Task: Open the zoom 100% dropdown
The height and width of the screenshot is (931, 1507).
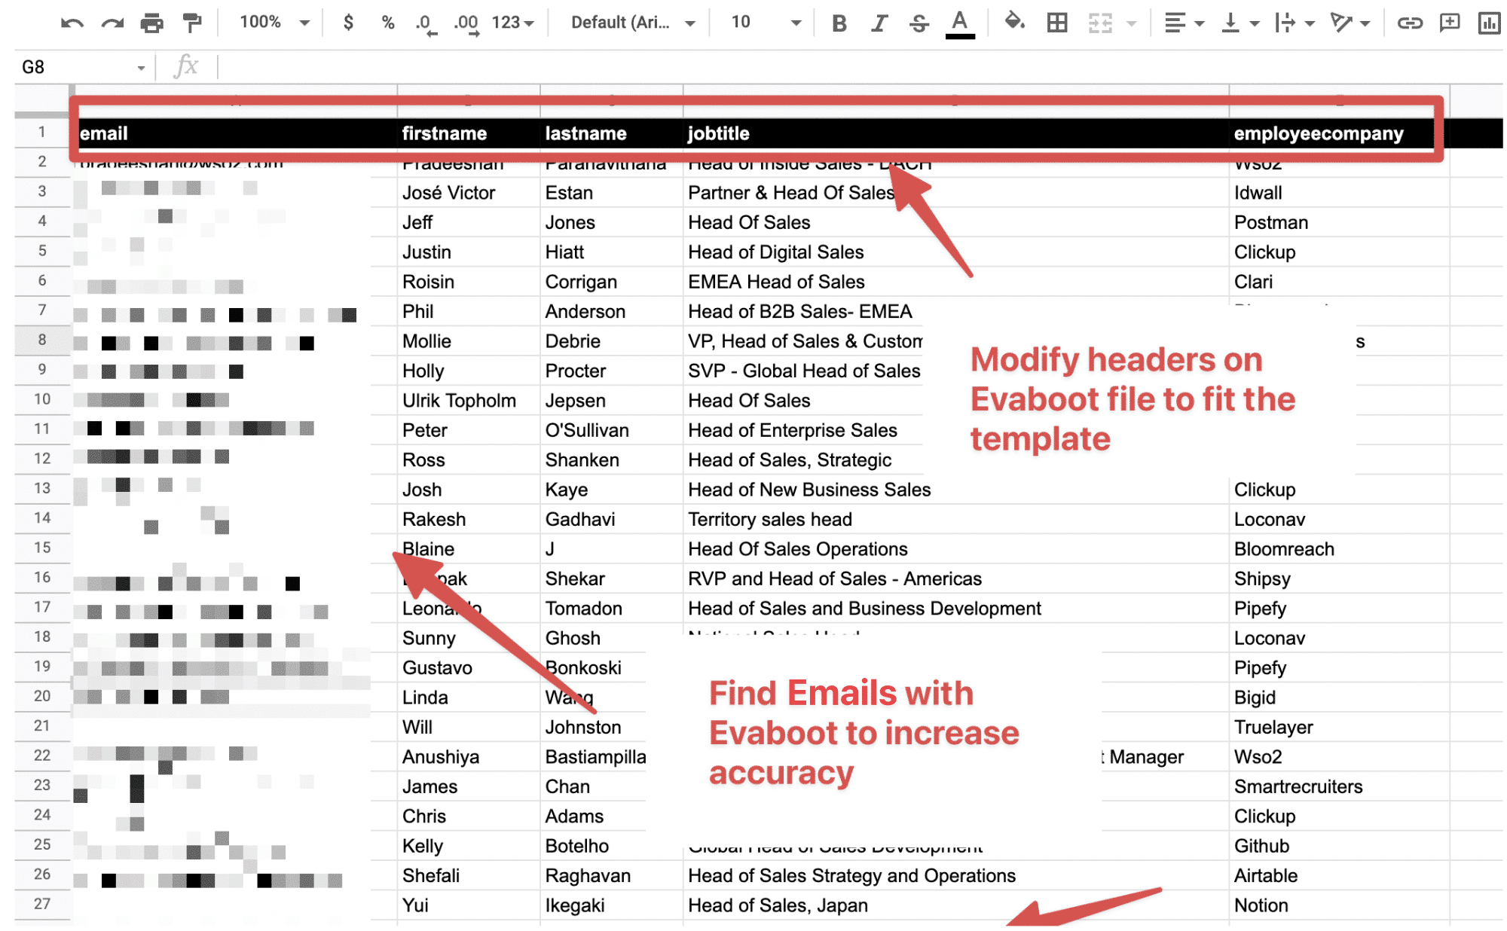Action: [x=274, y=23]
